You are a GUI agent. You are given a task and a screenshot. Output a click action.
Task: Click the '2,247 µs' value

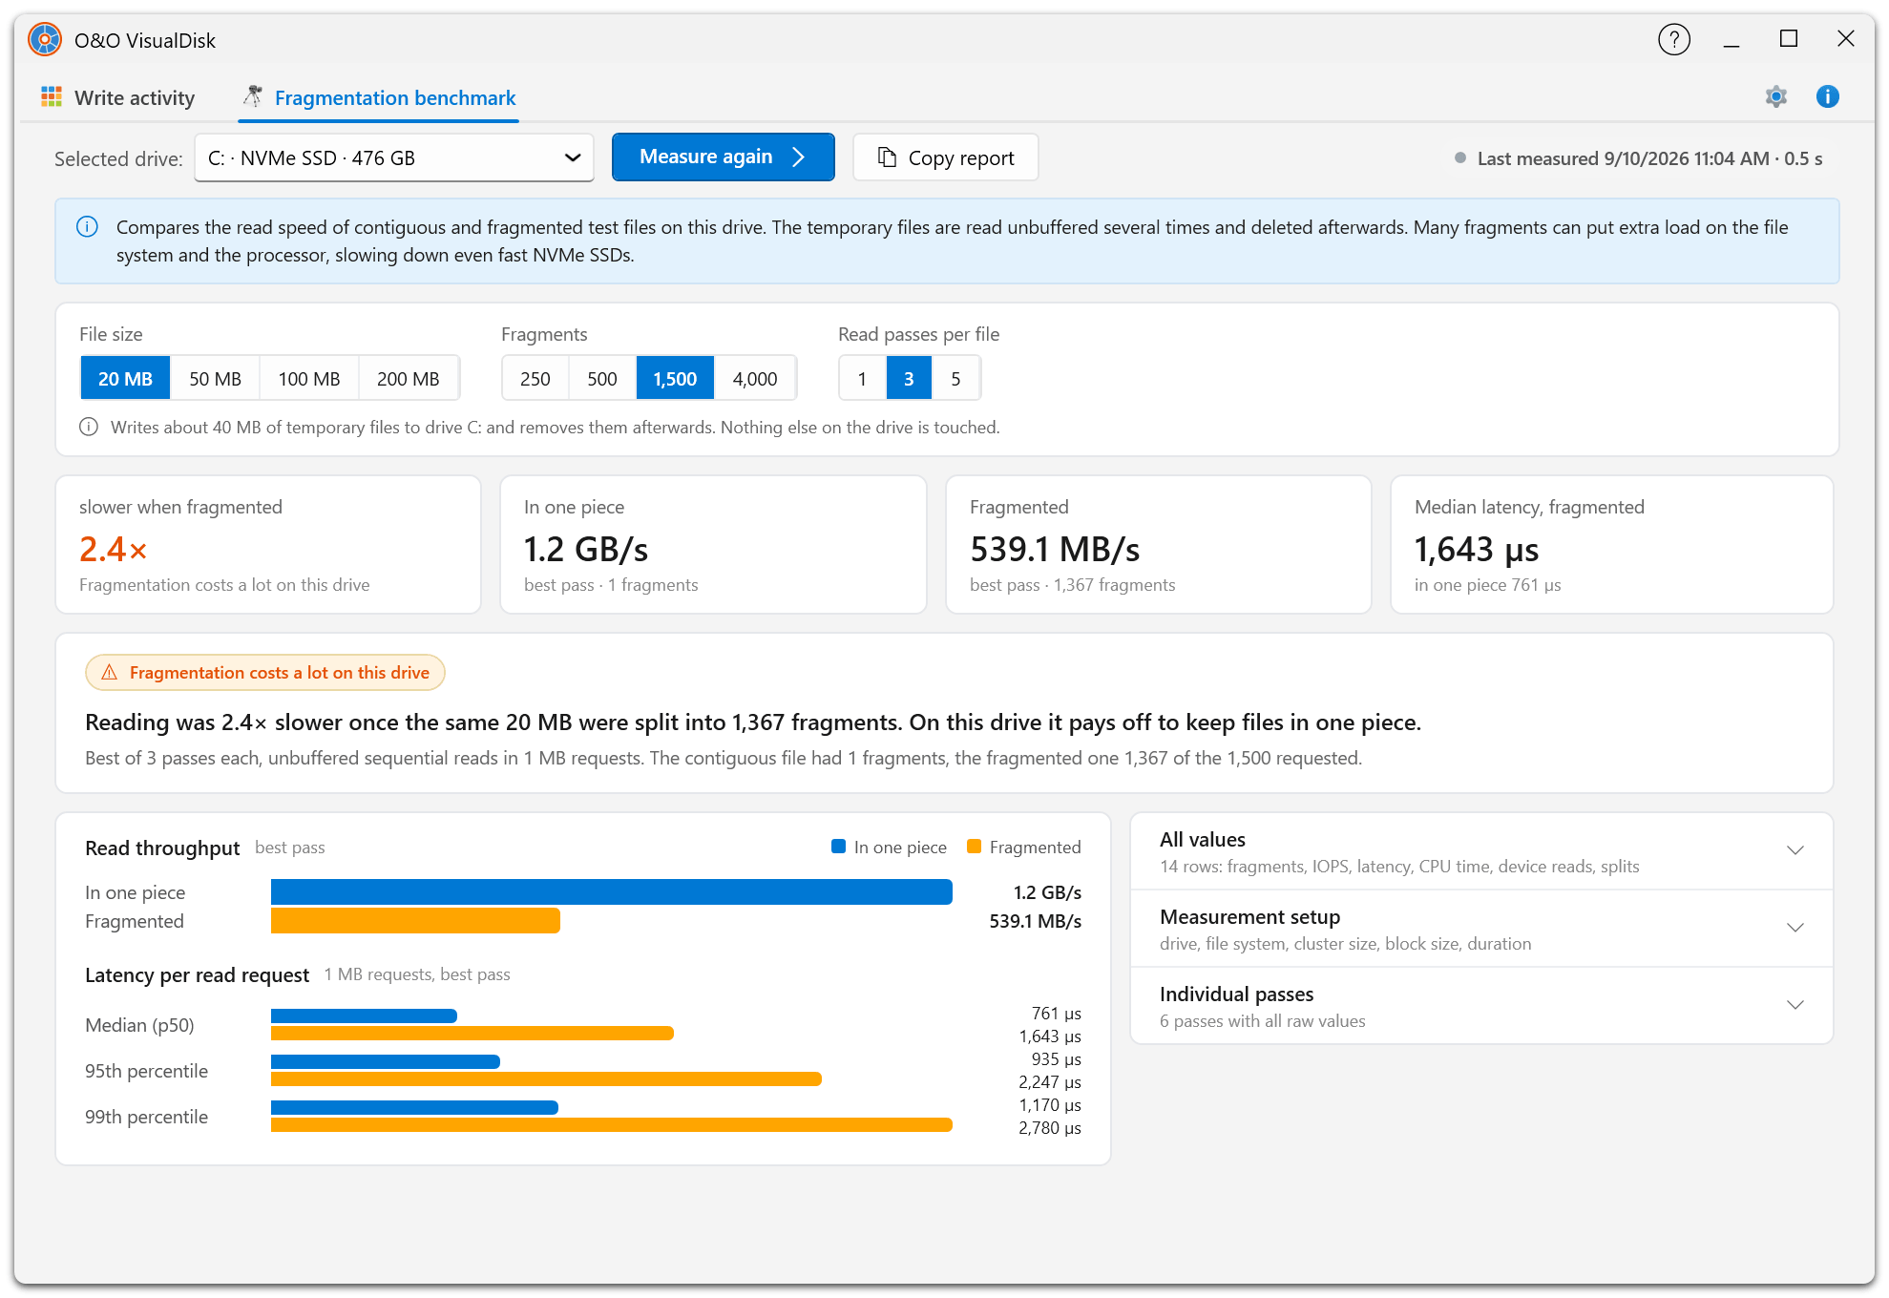(1050, 1082)
